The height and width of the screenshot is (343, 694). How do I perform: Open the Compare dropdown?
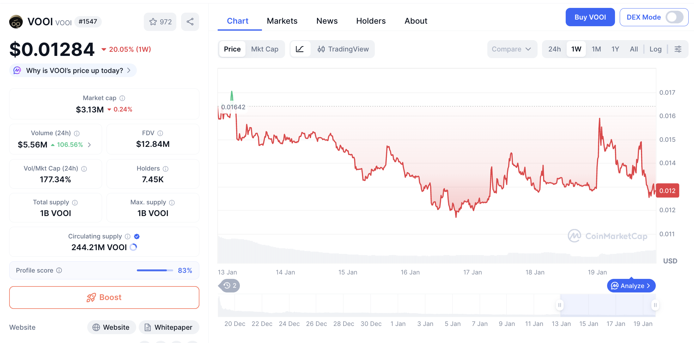click(x=511, y=49)
